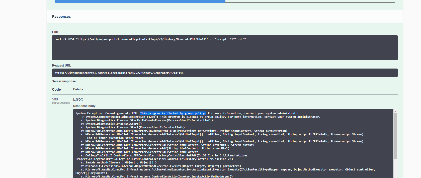Click the Win32Exception (1260) line
The image size is (421, 178).
tap(199, 117)
